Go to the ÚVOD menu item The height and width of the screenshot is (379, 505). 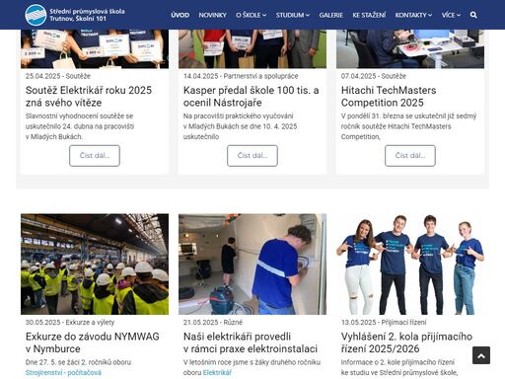point(180,15)
